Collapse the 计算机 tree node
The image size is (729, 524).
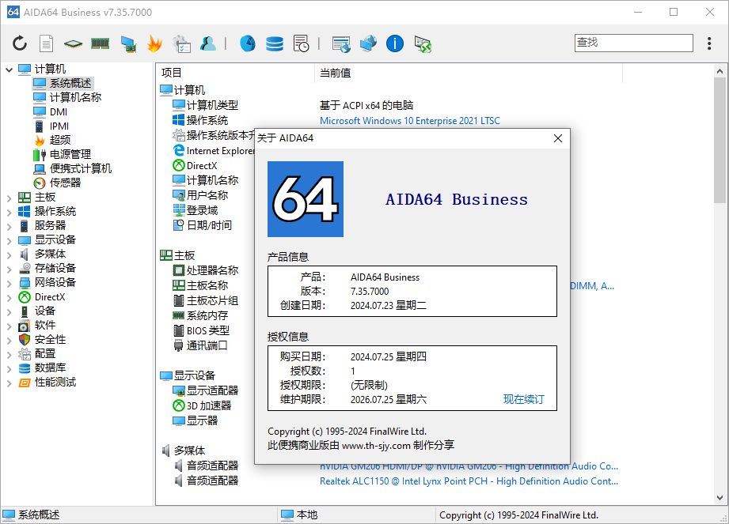tap(9, 70)
